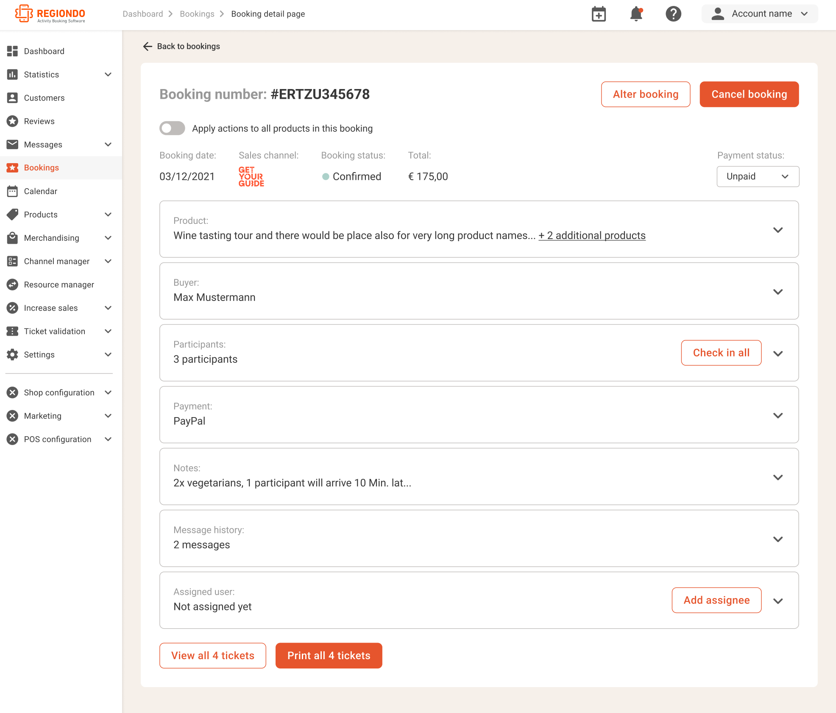
Task: Click the Regiondo logo
Action: pos(50,14)
